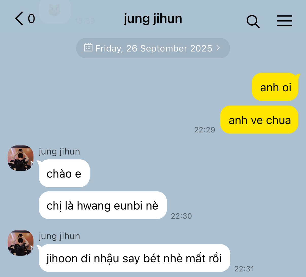Tap 'jihoon đi nhậu say bét' message
Screen dimensions: 306x277
134,258
